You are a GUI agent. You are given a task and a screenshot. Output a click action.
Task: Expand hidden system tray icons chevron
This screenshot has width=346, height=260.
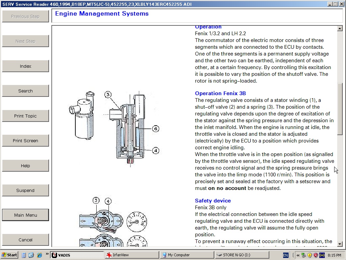coord(298,255)
